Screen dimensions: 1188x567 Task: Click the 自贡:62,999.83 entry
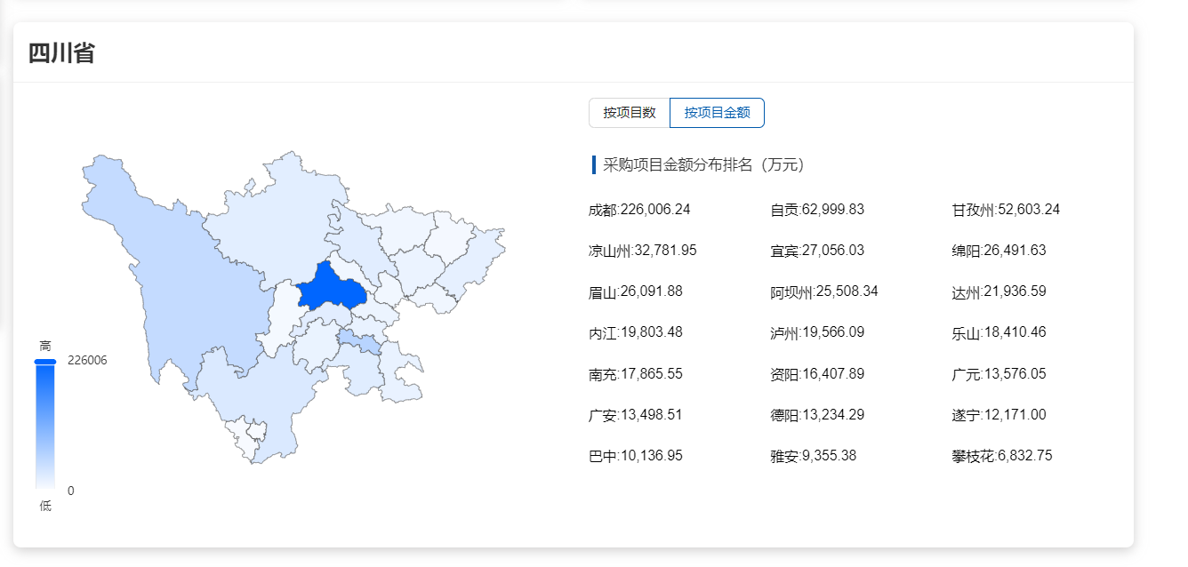817,211
